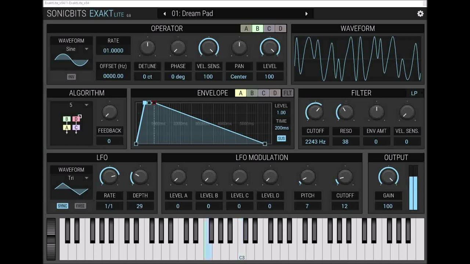The height and width of the screenshot is (264, 470).
Task: Click the LFO modulation Level A knob
Action: point(178,177)
